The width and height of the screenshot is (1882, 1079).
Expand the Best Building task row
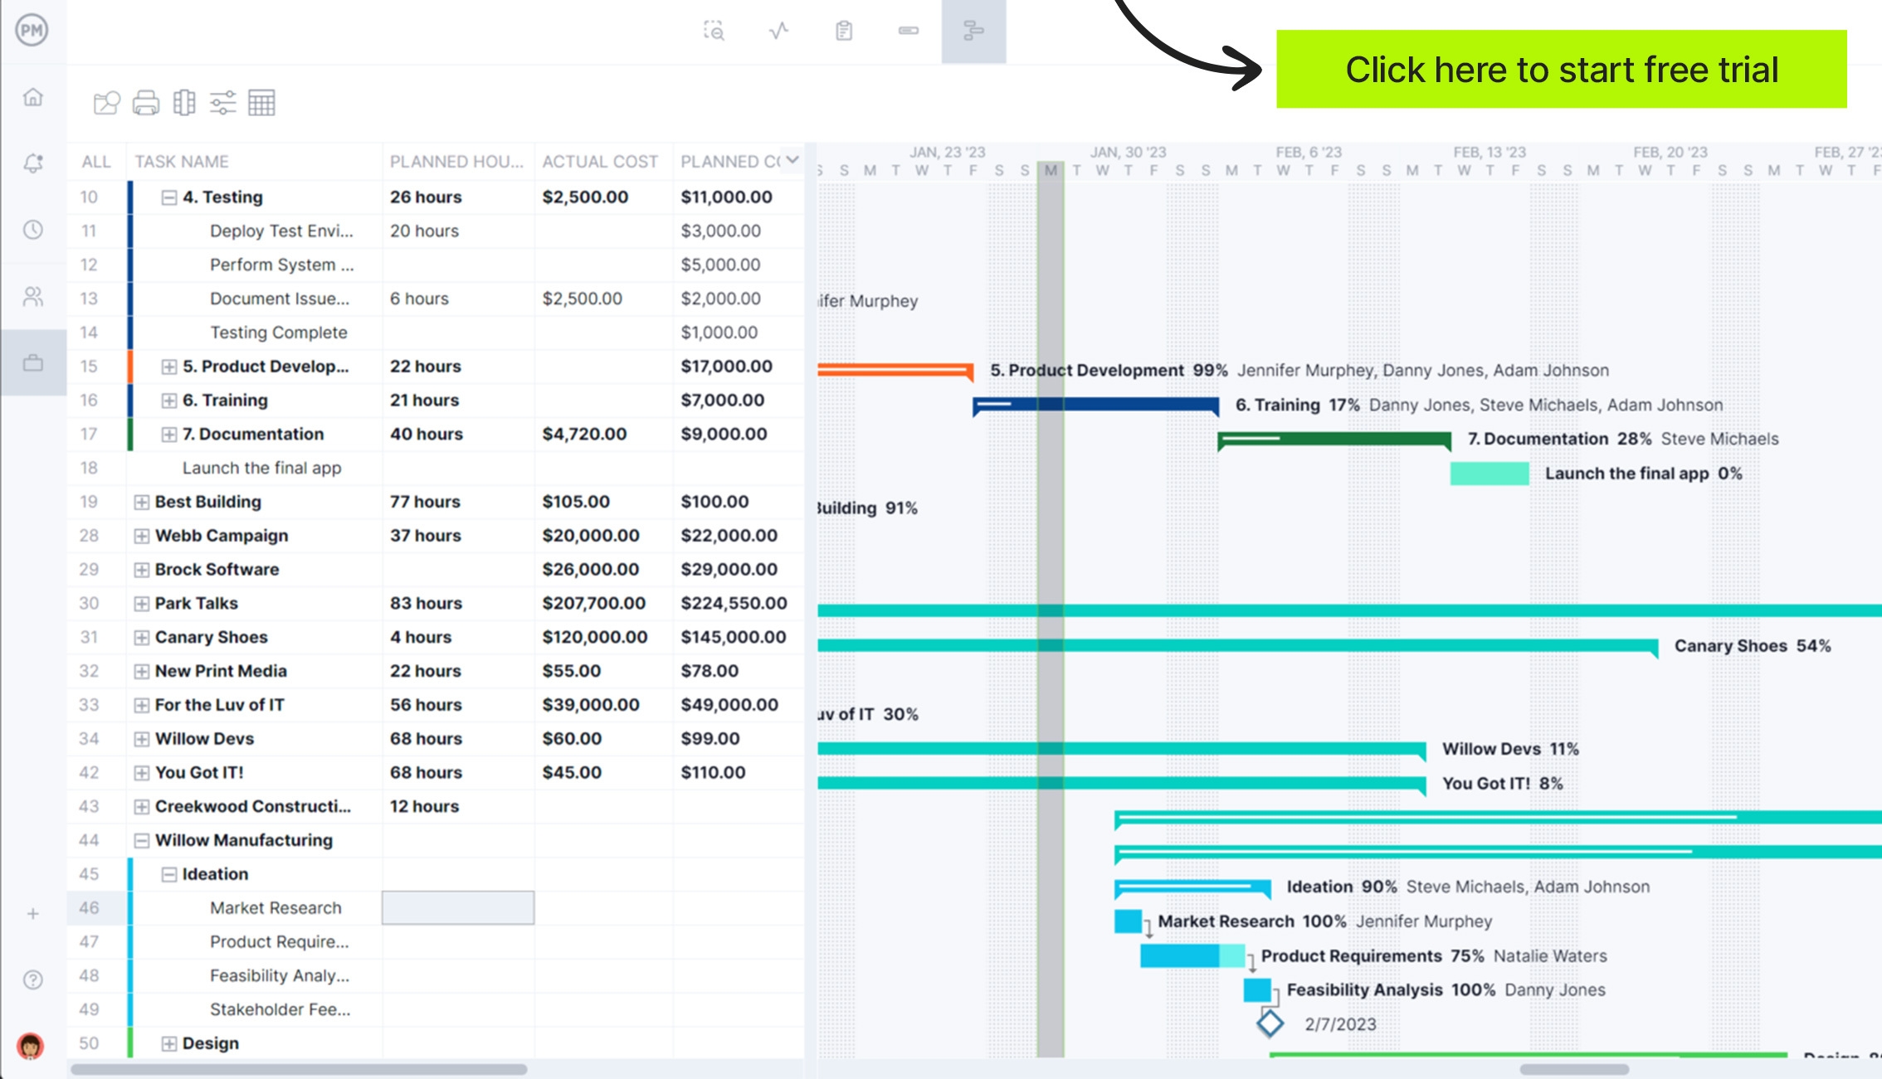140,502
